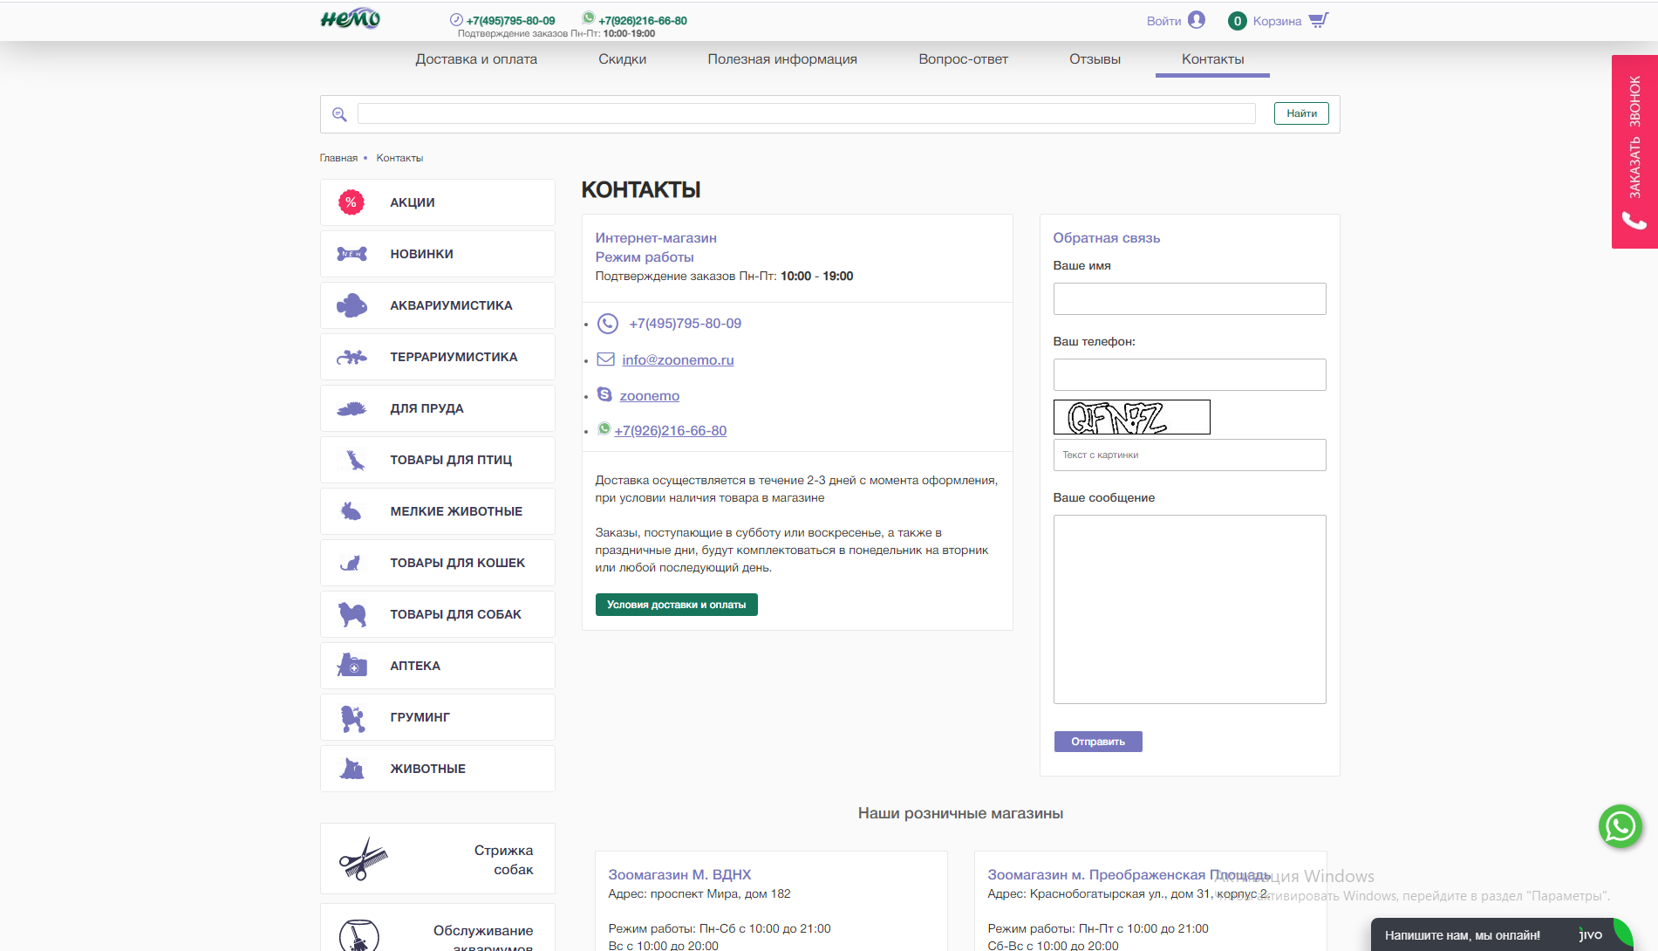Image resolution: width=1658 pixels, height=951 pixels.
Task: Click the percent icon for Акции
Action: click(x=351, y=202)
